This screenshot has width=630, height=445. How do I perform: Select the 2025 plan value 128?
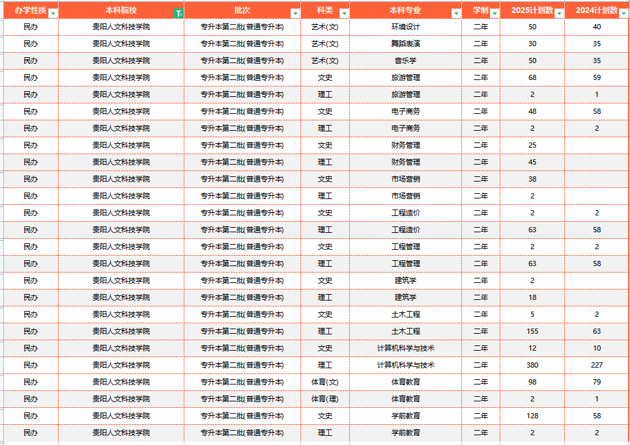[532, 416]
